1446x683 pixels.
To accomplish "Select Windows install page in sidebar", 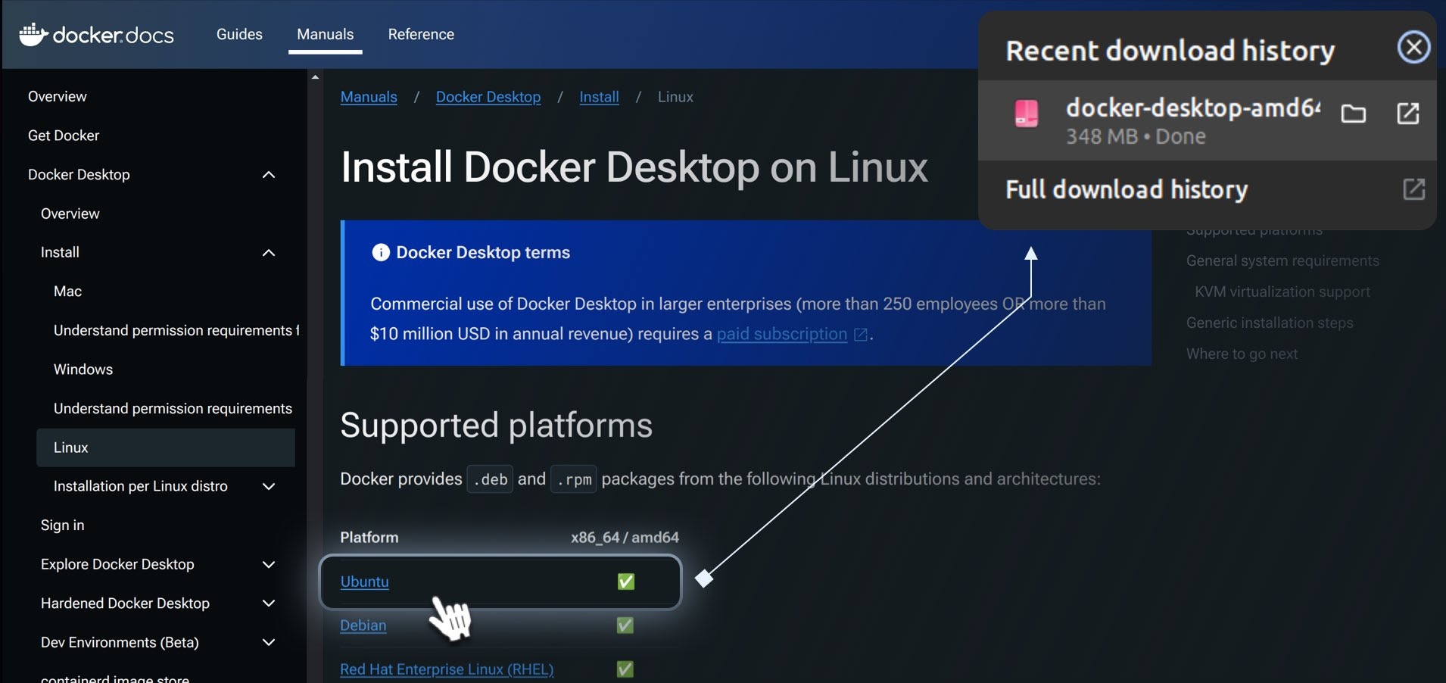I will (83, 370).
